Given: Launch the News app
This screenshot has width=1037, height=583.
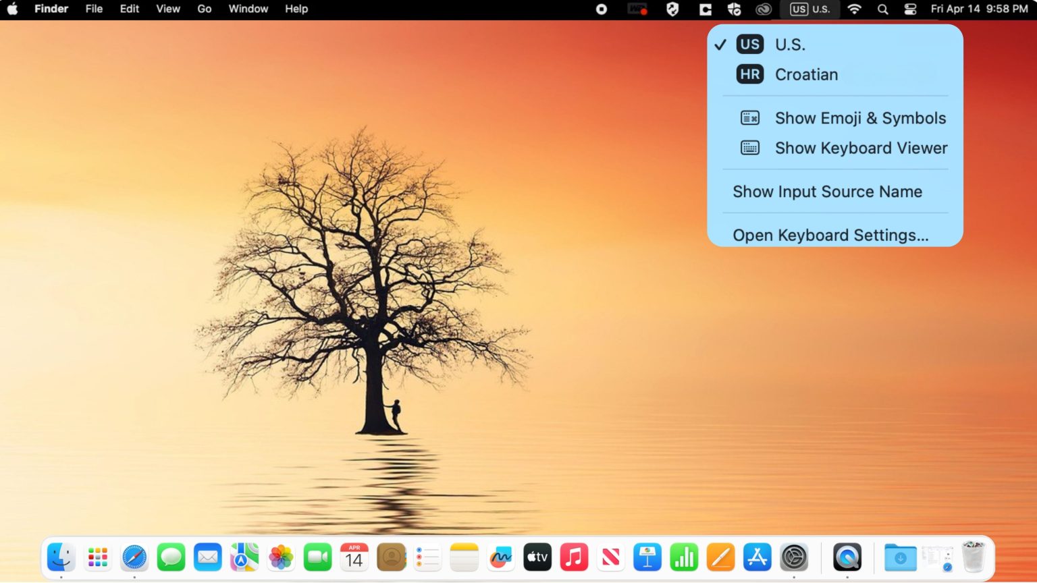Looking at the screenshot, I should click(610, 557).
